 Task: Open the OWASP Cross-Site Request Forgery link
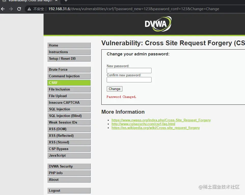point(161,120)
